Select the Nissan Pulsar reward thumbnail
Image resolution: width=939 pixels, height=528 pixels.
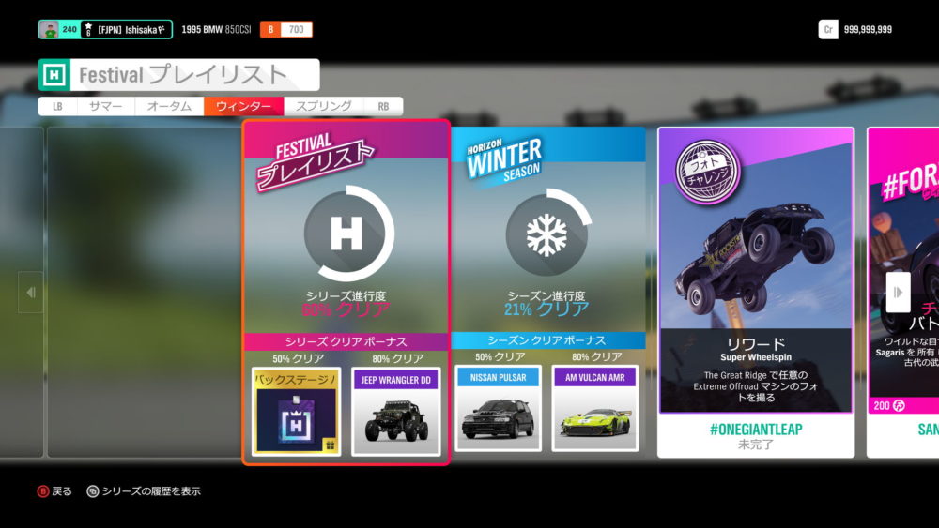(500, 409)
